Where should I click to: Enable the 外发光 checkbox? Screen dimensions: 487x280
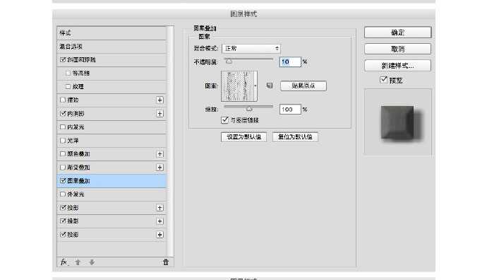click(63, 194)
